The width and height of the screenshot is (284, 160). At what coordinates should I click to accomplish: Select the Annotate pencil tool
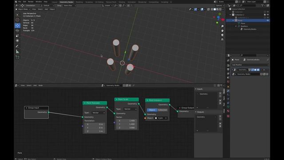[x=17, y=46]
